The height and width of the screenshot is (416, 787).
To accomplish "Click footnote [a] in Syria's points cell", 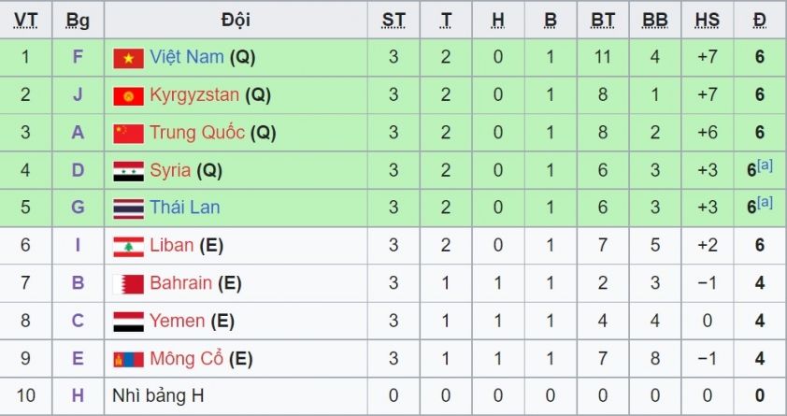I will (765, 165).
